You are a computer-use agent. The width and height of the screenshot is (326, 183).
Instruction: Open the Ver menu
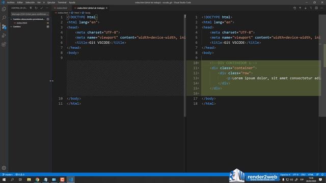[x=39, y=3]
